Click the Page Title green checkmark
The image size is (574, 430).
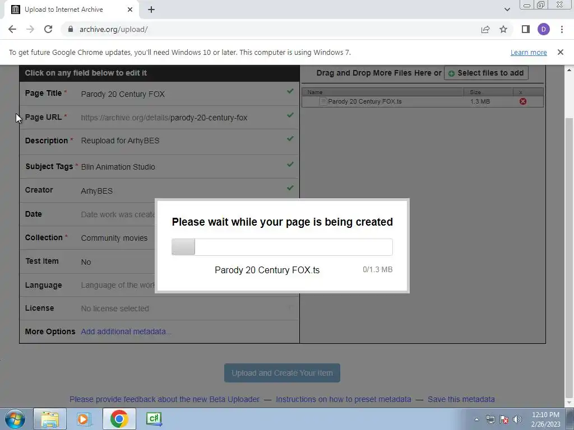[290, 91]
